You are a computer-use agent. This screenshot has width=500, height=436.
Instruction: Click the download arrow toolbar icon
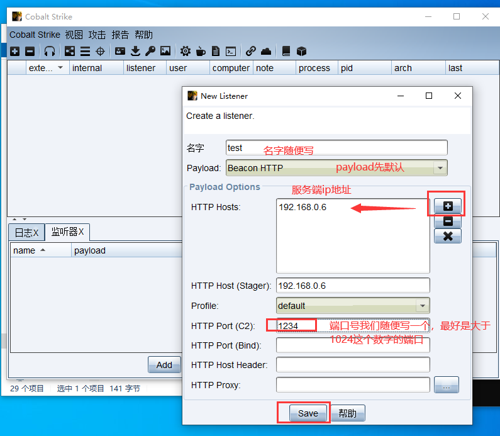coord(135,51)
